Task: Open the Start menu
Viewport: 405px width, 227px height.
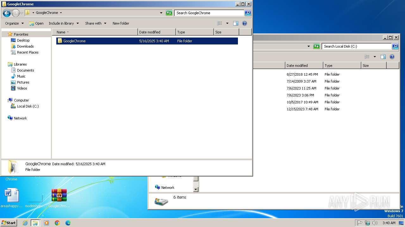Action: (x=9, y=223)
